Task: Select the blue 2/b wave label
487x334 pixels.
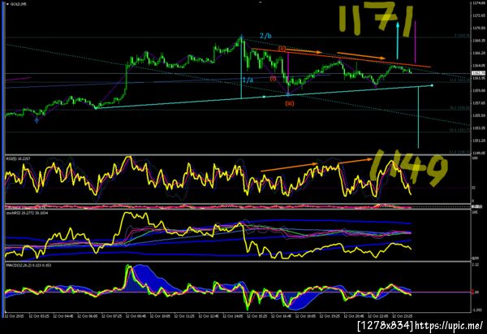Action: [265, 36]
